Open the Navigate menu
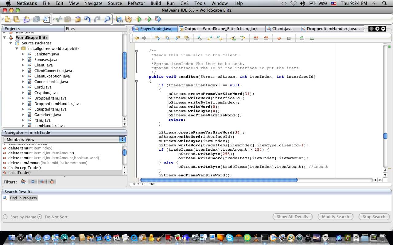 [93, 3]
